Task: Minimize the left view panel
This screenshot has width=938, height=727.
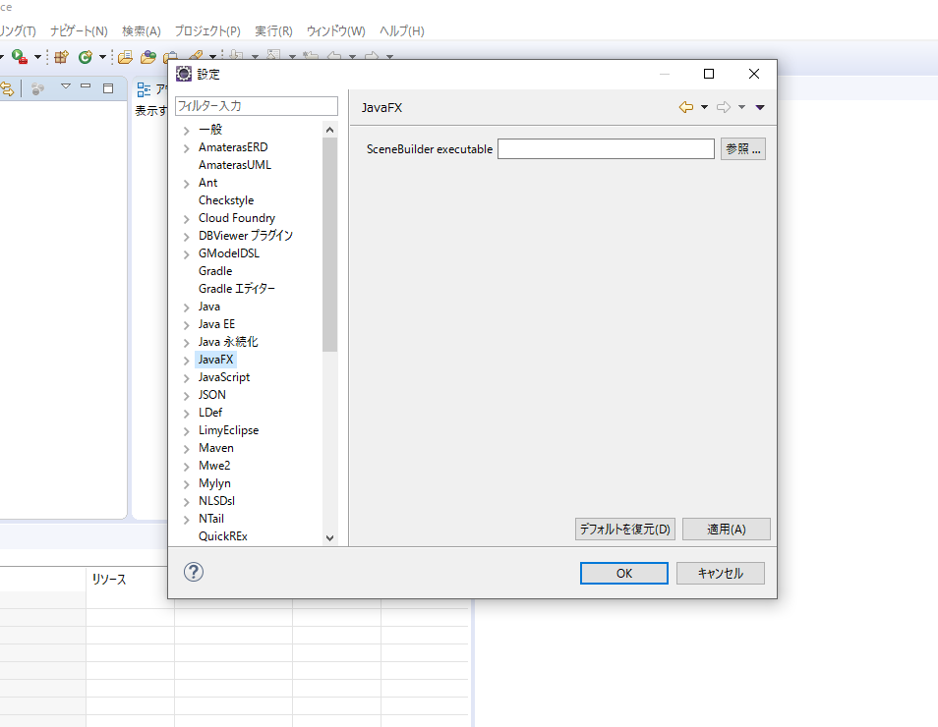Action: pos(87,87)
